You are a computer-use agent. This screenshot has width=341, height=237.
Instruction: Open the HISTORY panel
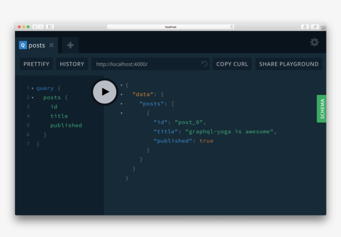pos(72,64)
